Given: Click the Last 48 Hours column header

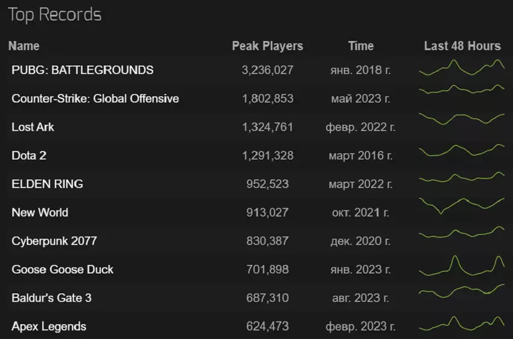Looking at the screenshot, I should coord(462,46).
